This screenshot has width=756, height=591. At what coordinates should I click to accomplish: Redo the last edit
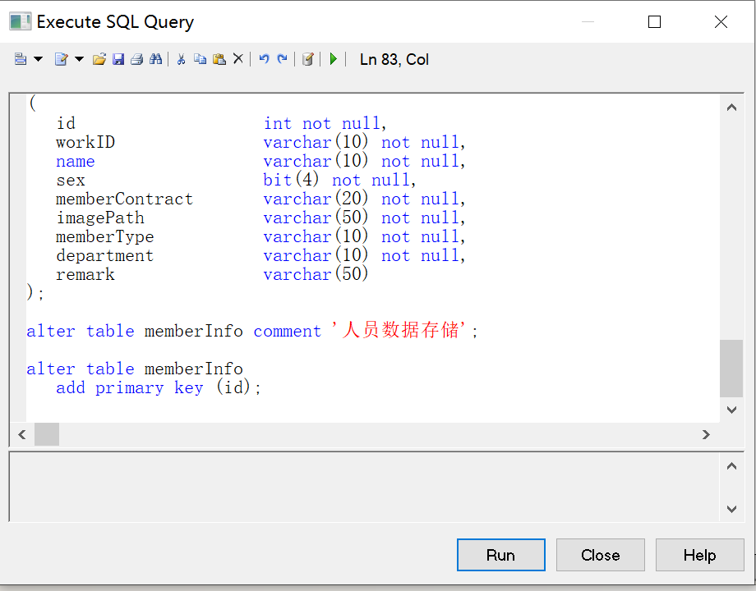click(x=283, y=59)
